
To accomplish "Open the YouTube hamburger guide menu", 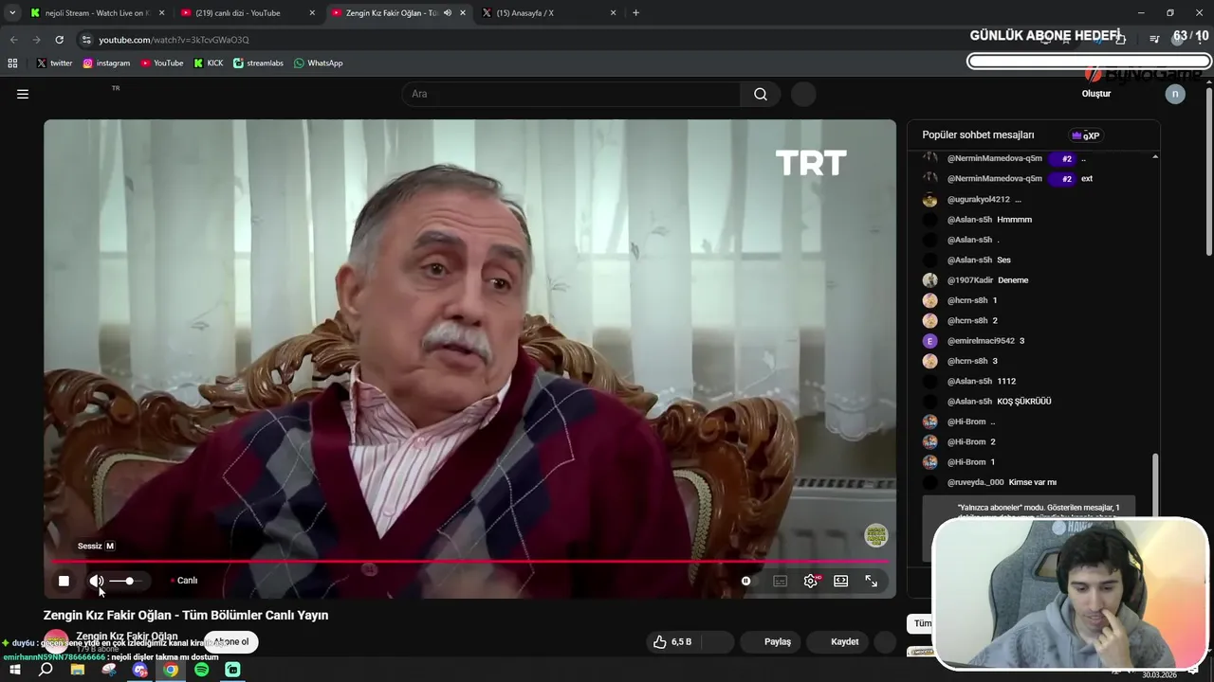I will 23,94.
